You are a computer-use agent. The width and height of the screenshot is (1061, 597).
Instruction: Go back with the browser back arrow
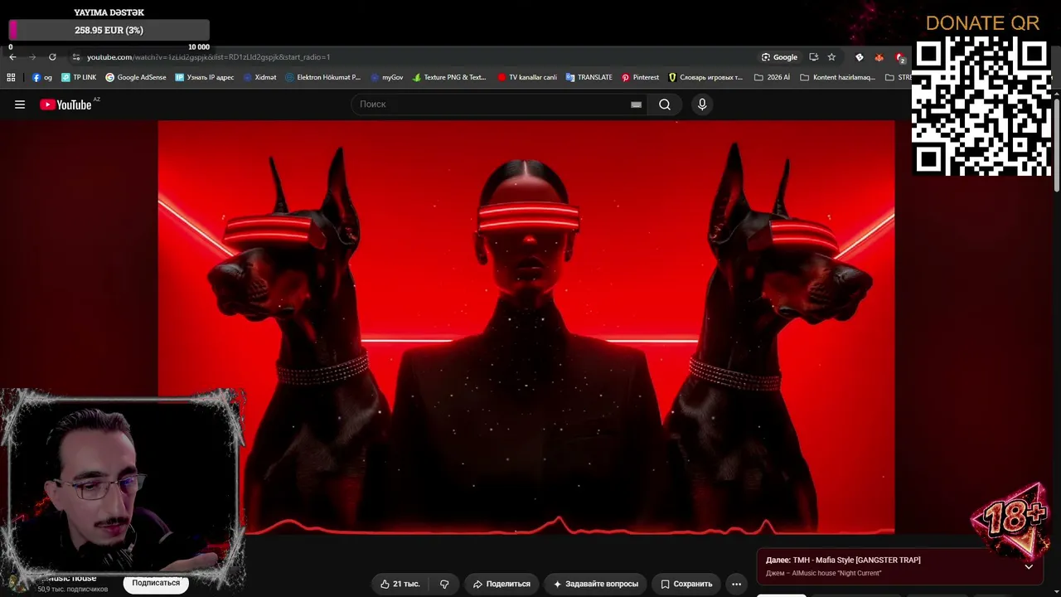point(12,57)
